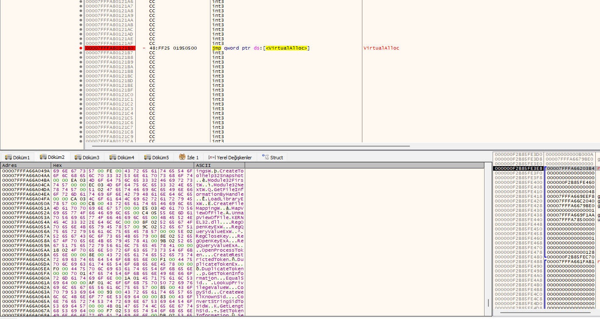Select dump address 00007FFFA66A053A
This screenshot has width=600, height=319.
(x=26, y=217)
